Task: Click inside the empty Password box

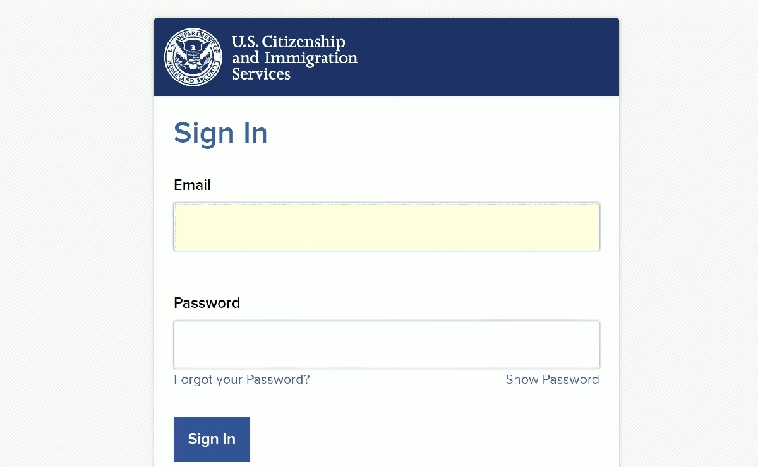Action: pos(386,345)
